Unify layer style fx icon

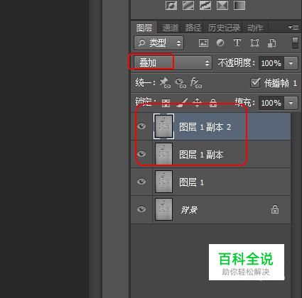196,83
